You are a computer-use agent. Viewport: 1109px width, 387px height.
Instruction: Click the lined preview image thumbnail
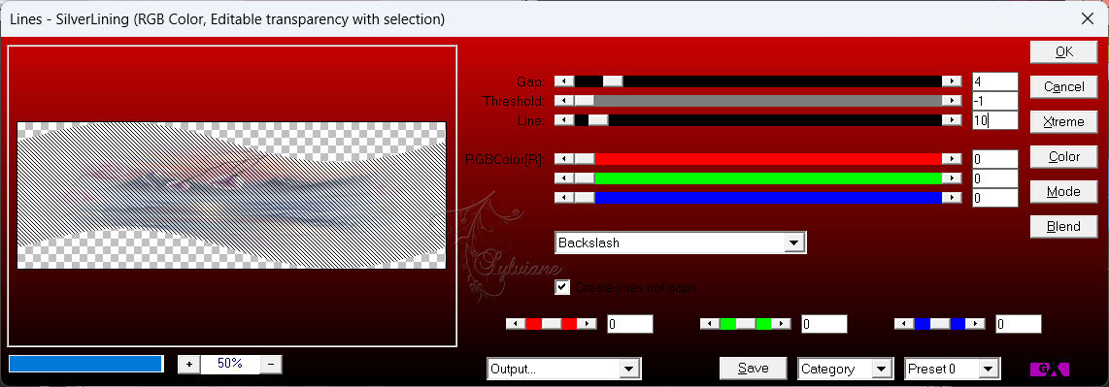pos(232,195)
